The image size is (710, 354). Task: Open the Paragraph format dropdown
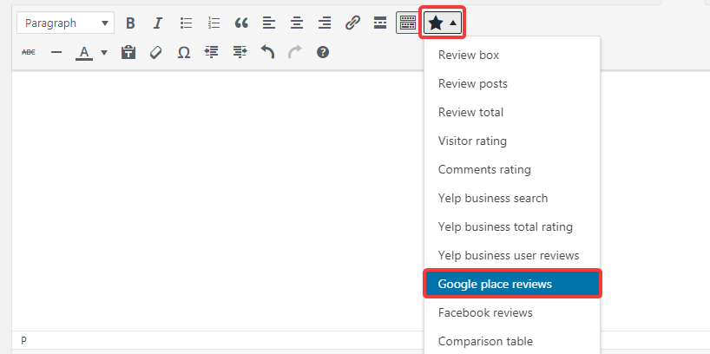(66, 23)
